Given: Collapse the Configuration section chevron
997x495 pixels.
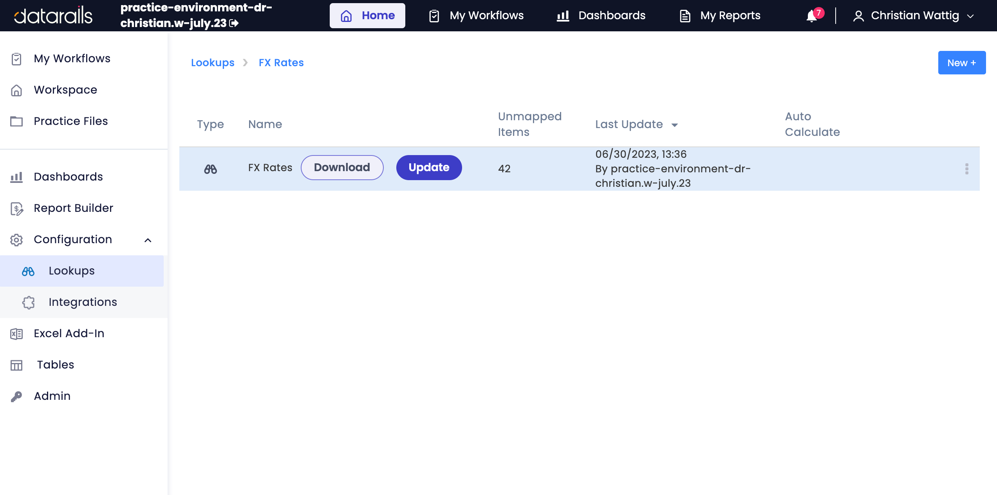Looking at the screenshot, I should pyautogui.click(x=148, y=240).
